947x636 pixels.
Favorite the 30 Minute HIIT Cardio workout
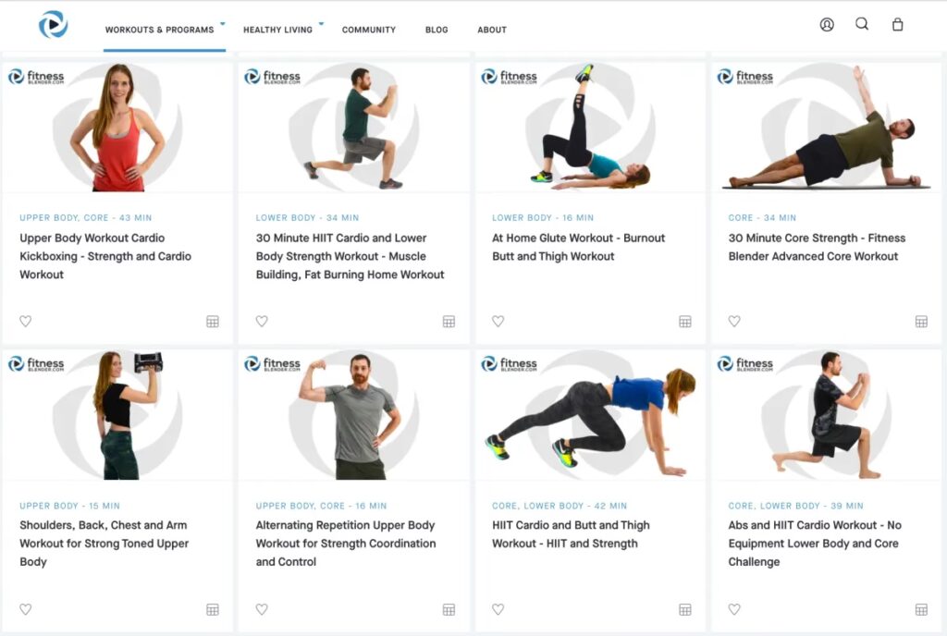[x=262, y=322]
